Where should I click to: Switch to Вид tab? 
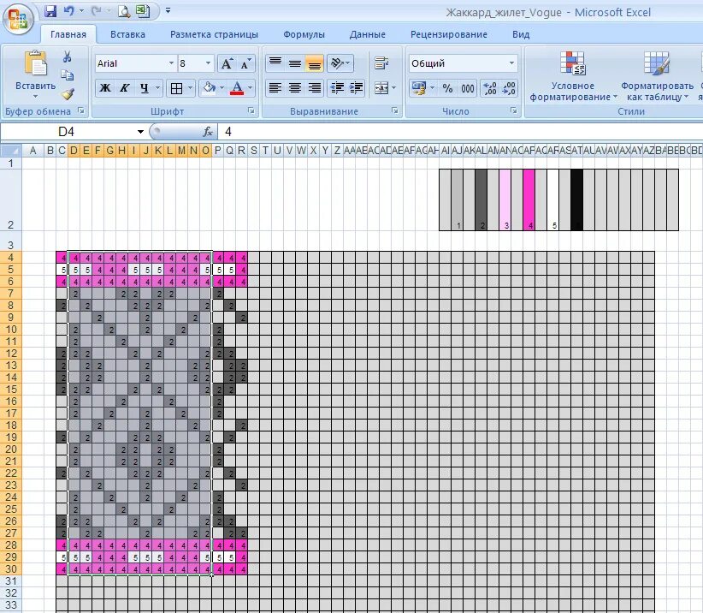point(521,34)
